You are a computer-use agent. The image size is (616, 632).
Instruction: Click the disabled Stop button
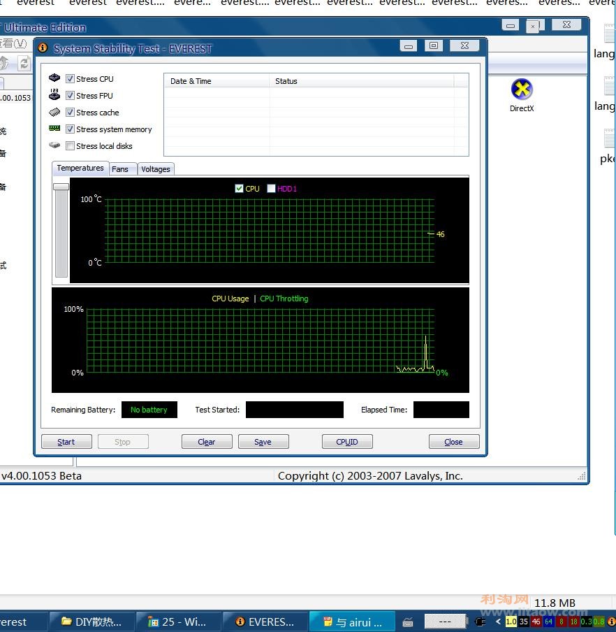[123, 442]
